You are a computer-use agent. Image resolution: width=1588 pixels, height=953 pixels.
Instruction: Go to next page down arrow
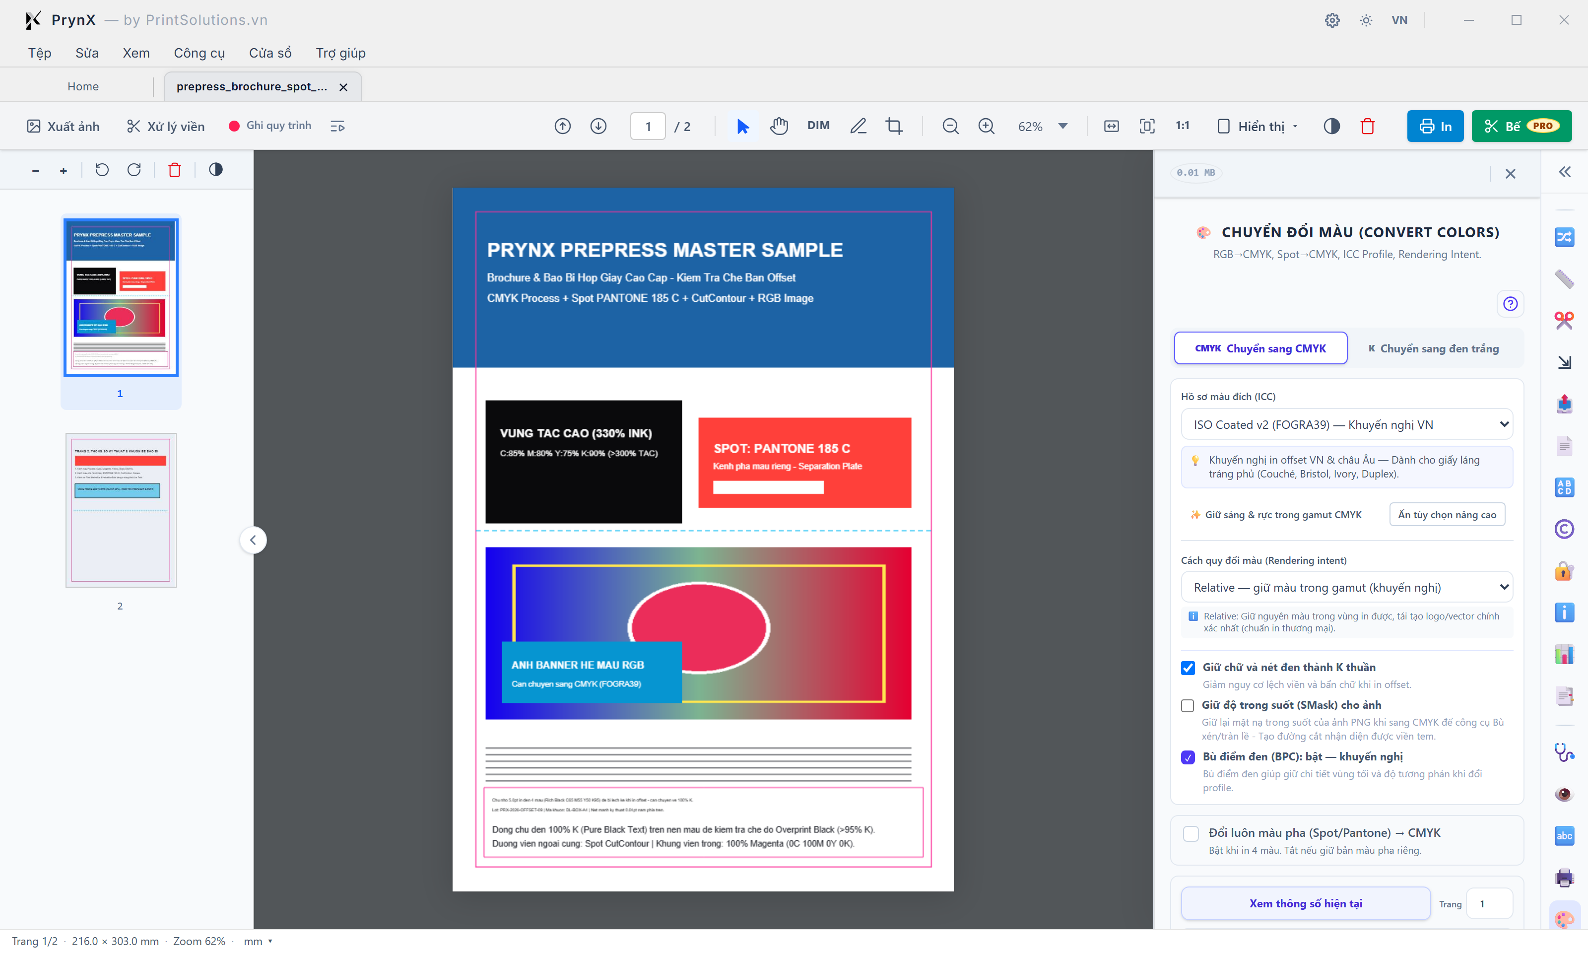598,127
